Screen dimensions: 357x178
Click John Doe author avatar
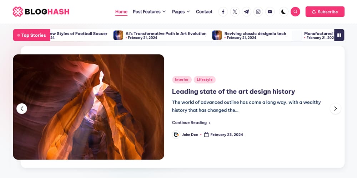coord(176,135)
